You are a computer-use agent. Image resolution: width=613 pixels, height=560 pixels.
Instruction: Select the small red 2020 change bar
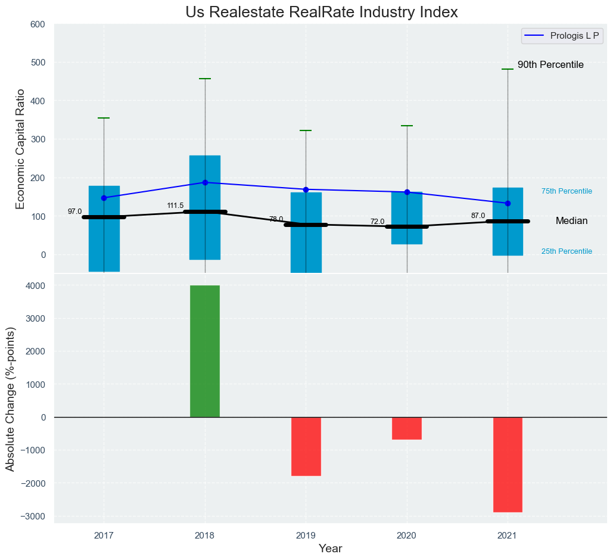[x=407, y=428]
